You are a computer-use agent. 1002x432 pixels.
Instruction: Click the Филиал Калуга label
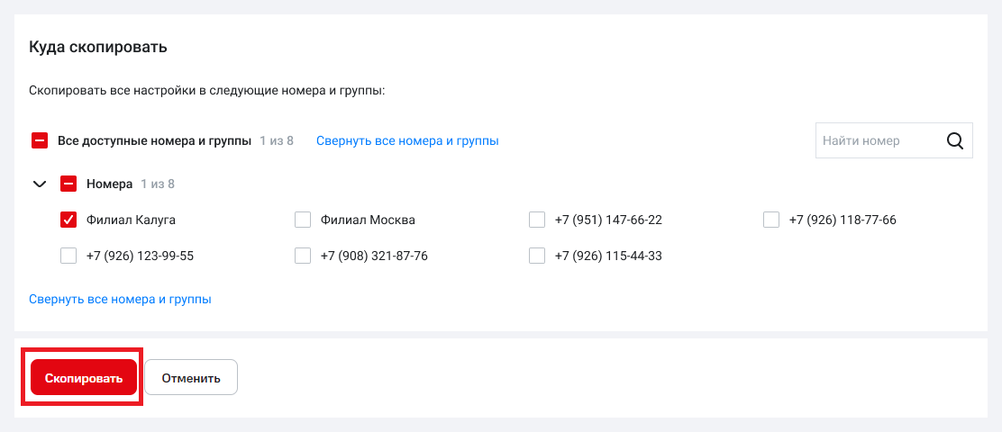(x=131, y=220)
